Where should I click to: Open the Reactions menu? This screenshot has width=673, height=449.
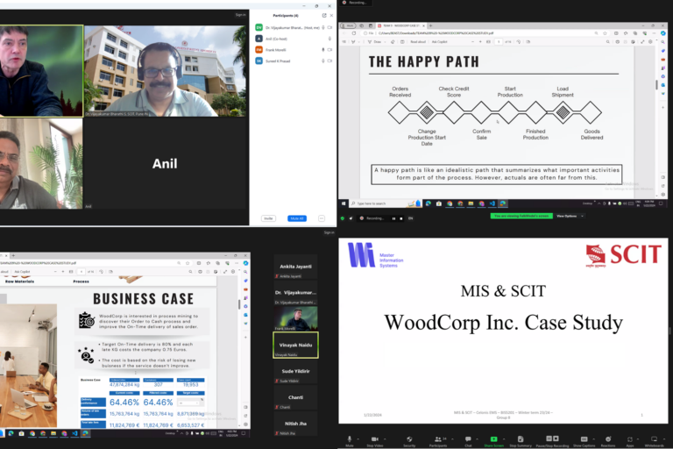tap(607, 439)
